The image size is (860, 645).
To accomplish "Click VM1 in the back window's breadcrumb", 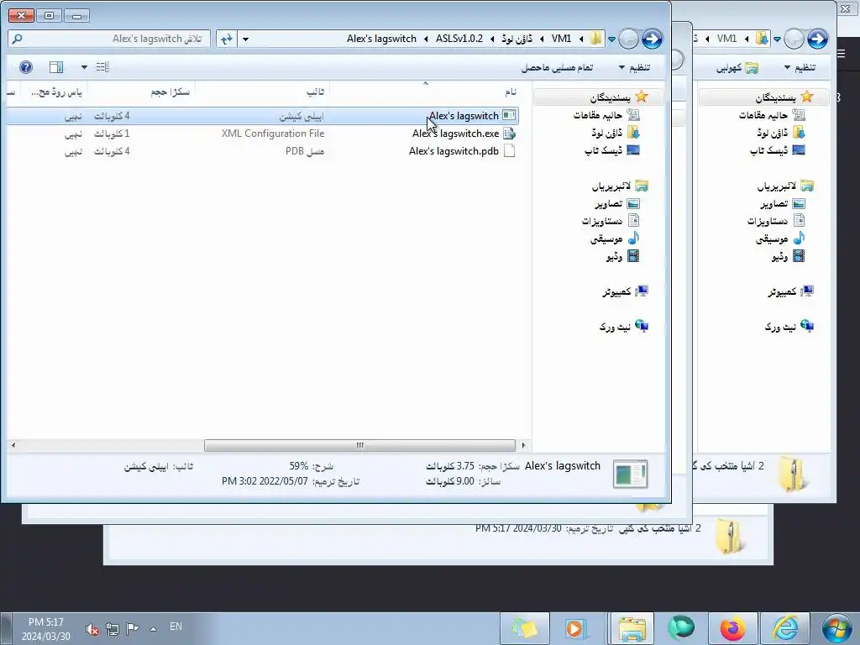I will (726, 39).
